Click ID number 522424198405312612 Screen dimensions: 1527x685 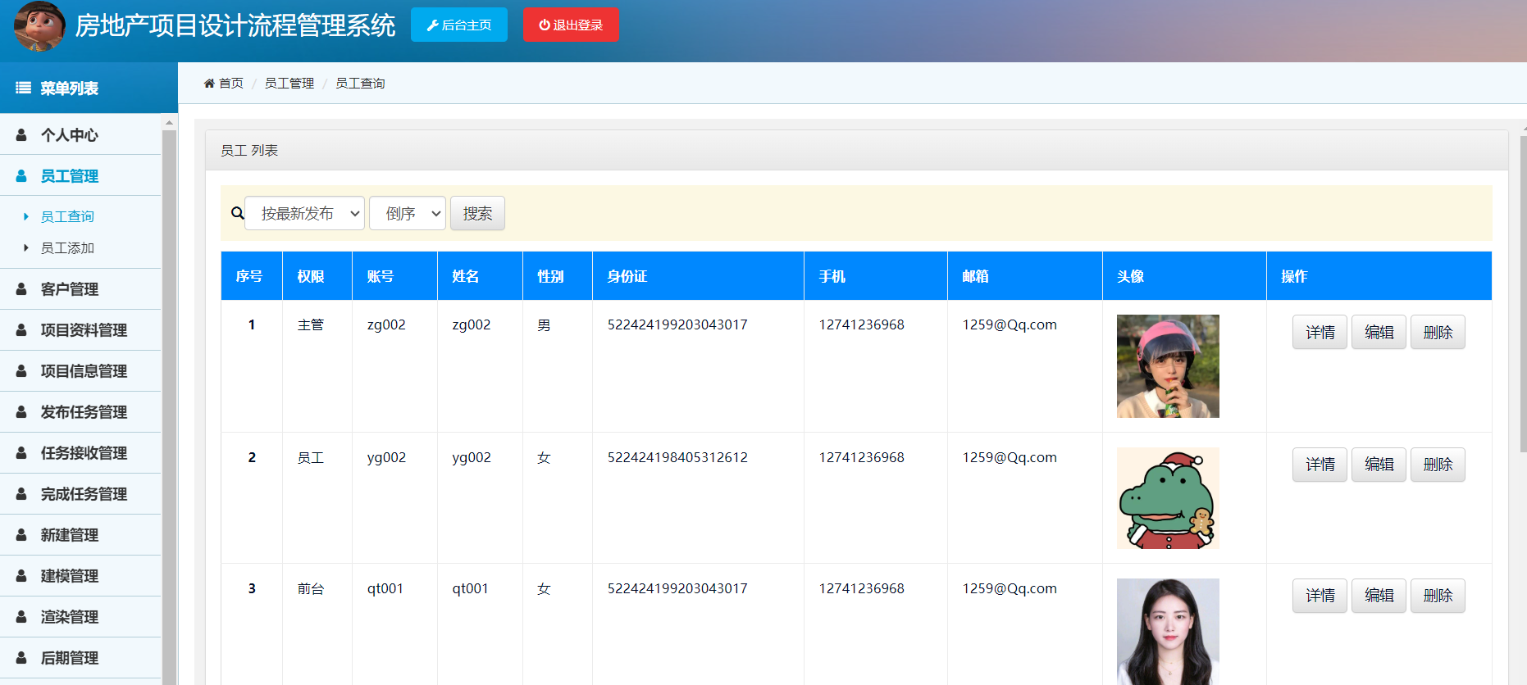(x=677, y=457)
